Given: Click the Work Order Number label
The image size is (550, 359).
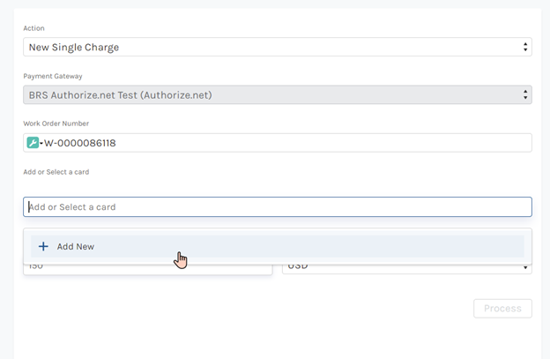Looking at the screenshot, I should [x=56, y=123].
